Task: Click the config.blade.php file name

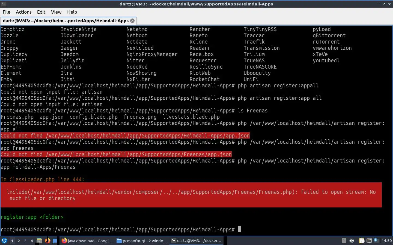Action: click(94, 117)
